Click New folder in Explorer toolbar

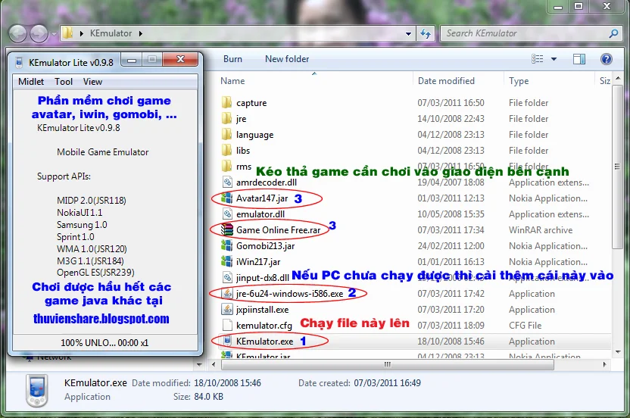(287, 59)
